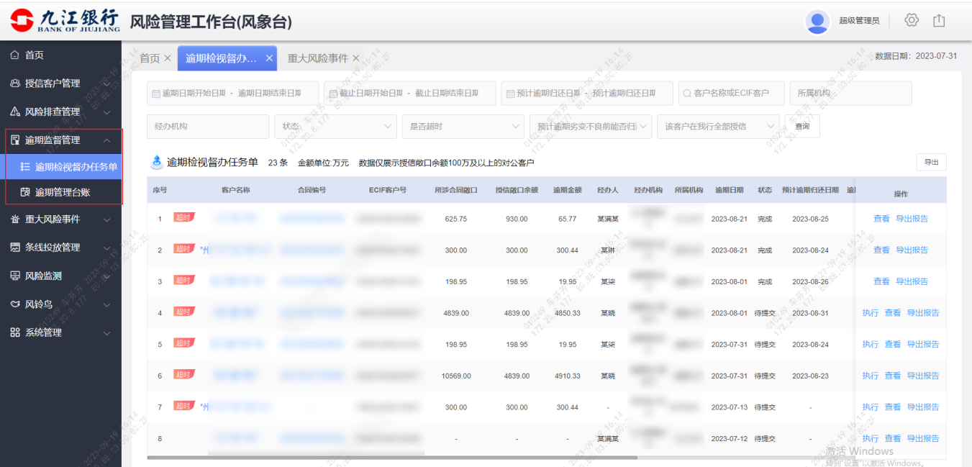The width and height of the screenshot is (972, 467).
Task: Click the 查询 button
Action: (802, 127)
